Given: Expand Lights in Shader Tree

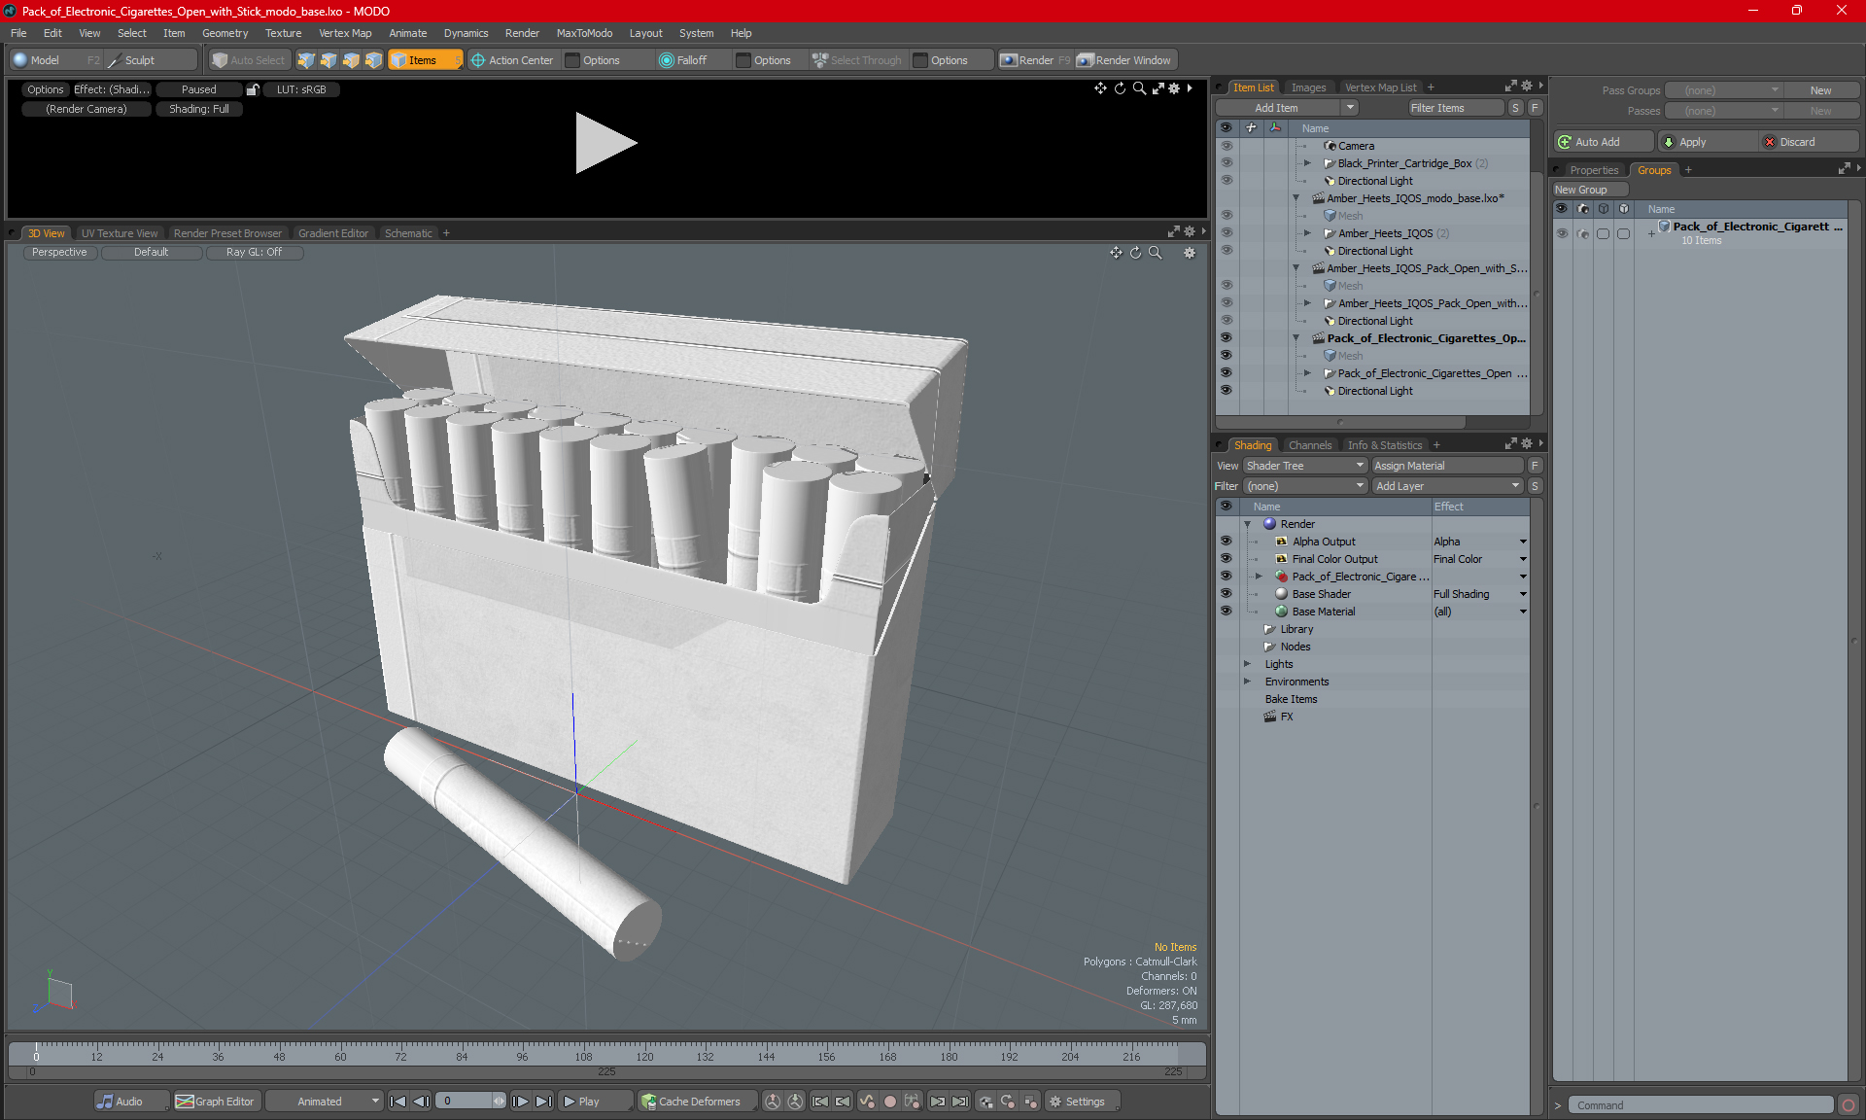Looking at the screenshot, I should [x=1248, y=664].
